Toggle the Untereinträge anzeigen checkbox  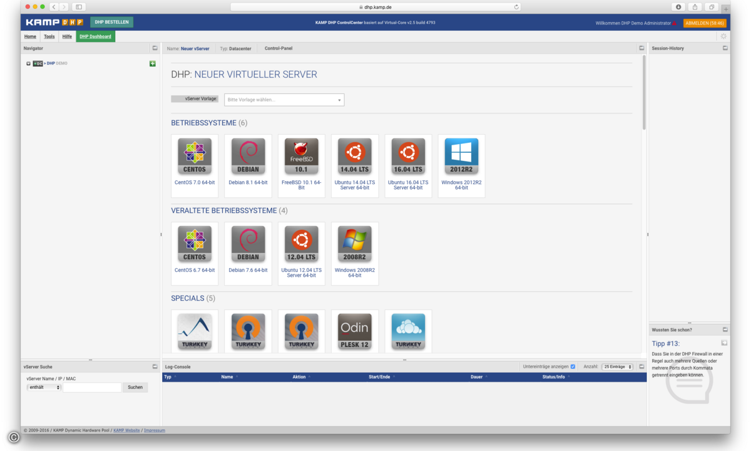pyautogui.click(x=573, y=366)
